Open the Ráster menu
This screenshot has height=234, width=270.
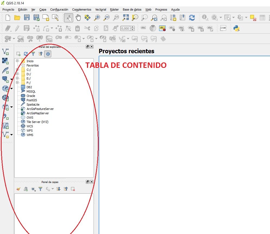click(114, 10)
